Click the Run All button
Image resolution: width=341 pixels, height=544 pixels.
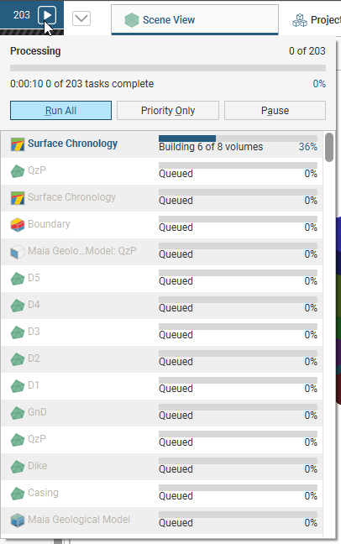click(x=60, y=111)
